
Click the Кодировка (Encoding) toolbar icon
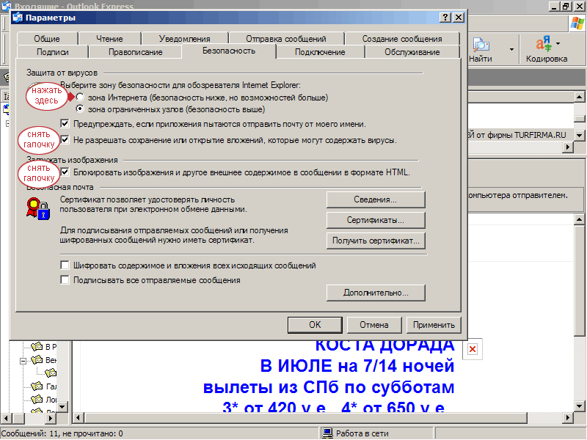coord(544,45)
